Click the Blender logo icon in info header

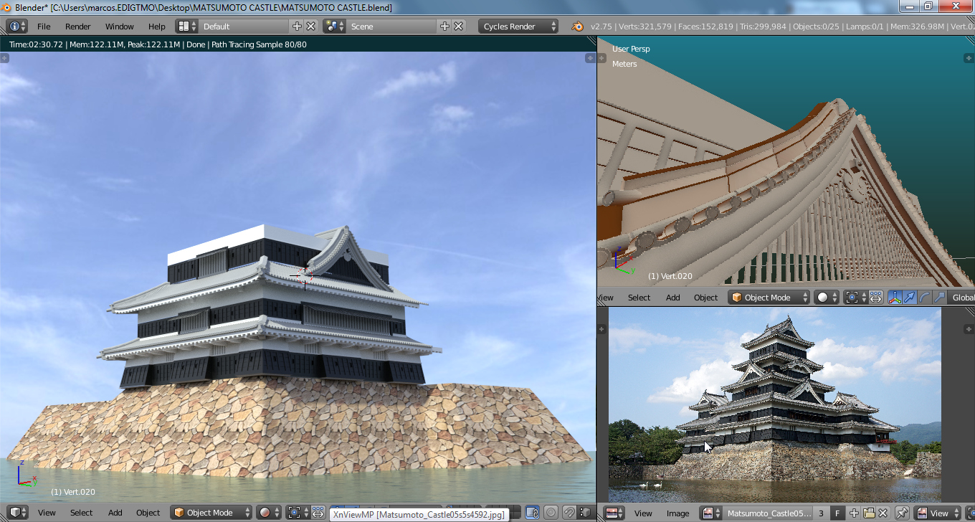[x=577, y=27]
